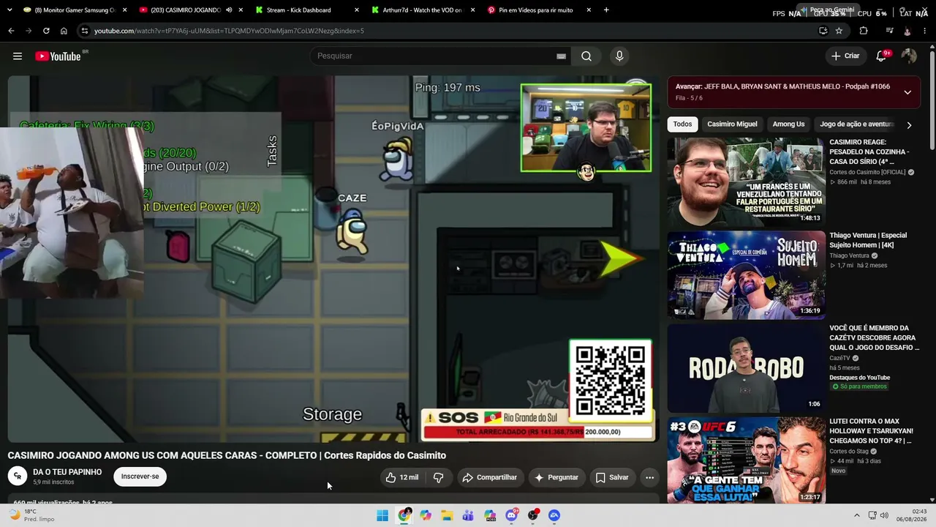Open the account avatar menu

[909, 56]
